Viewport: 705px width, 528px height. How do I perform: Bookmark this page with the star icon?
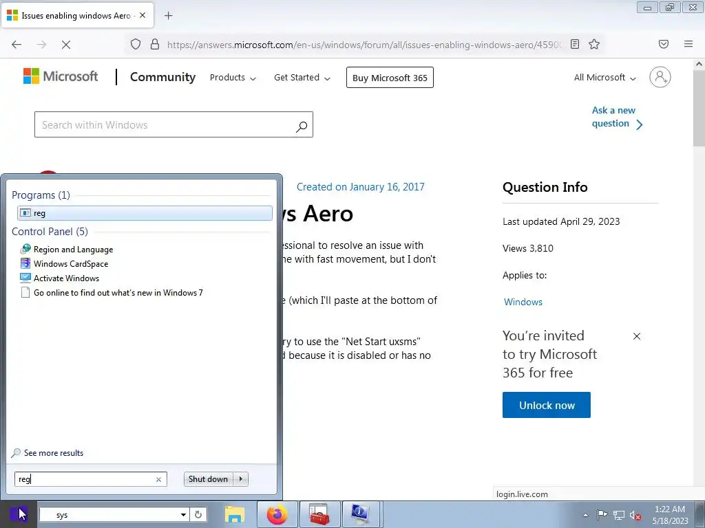pos(594,44)
